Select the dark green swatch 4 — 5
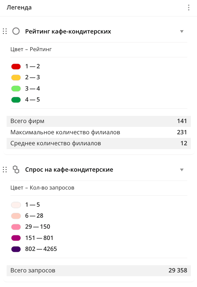This screenshot has height=287, width=197. 16,100
